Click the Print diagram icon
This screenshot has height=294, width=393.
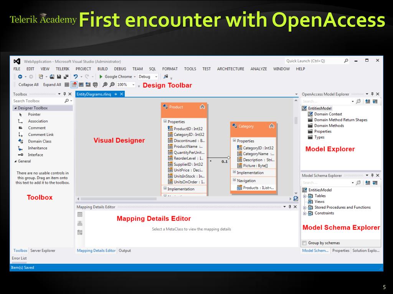pyautogui.click(x=95, y=85)
